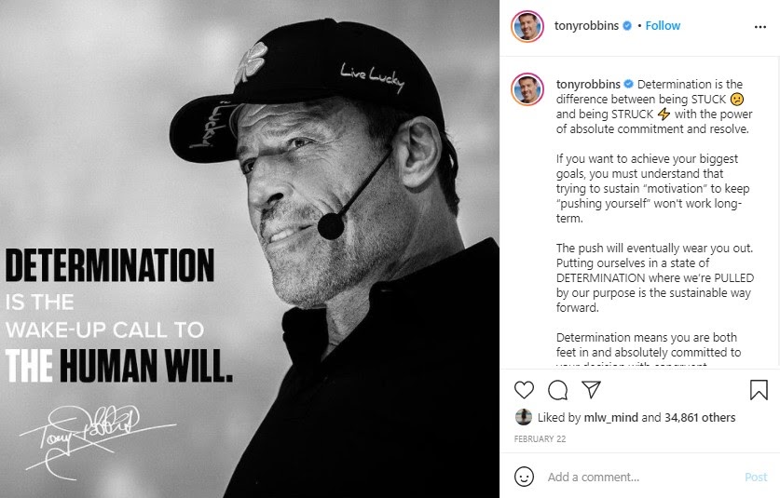Open comments with speech bubble icon
The height and width of the screenshot is (498, 780).
tap(557, 389)
